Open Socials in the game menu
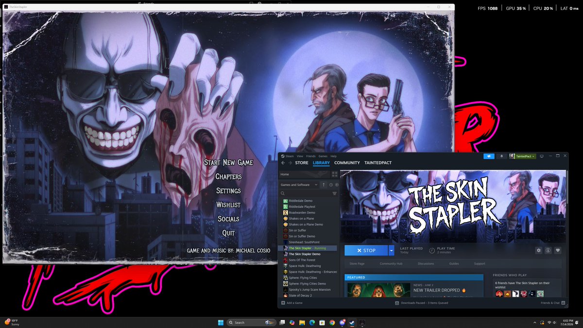Image resolution: width=583 pixels, height=328 pixels. click(x=228, y=219)
